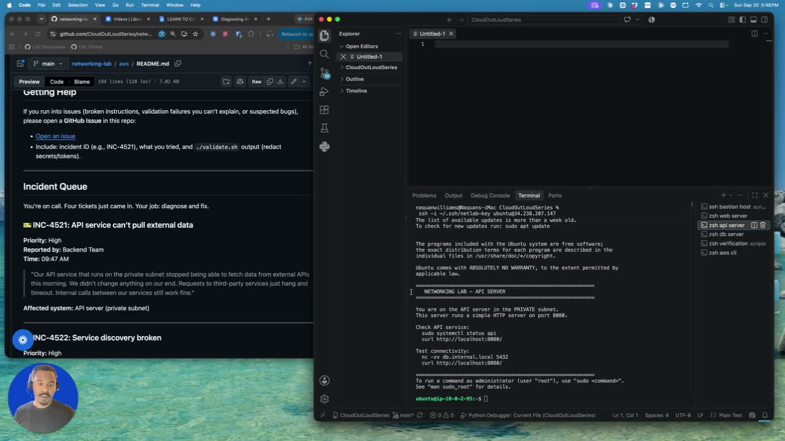The width and height of the screenshot is (785, 441).
Task: Open the GitHub file tree side panel
Action: pos(20,64)
